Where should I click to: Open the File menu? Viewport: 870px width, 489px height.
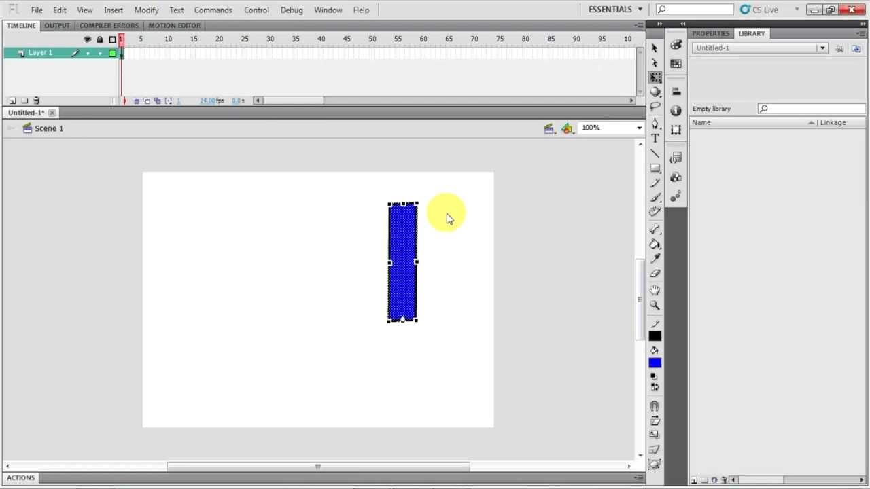pos(37,10)
